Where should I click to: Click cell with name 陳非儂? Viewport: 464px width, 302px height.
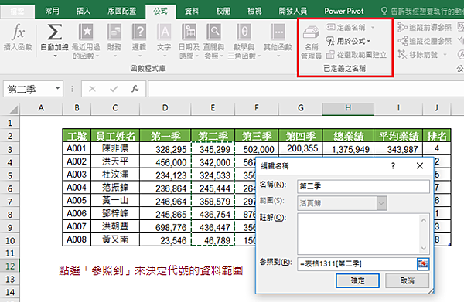click(115, 148)
